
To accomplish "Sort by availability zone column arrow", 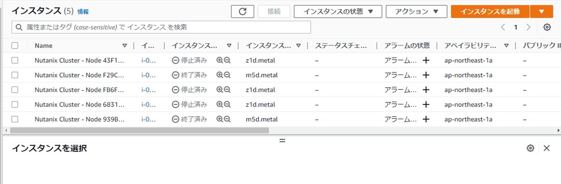I will point(506,46).
